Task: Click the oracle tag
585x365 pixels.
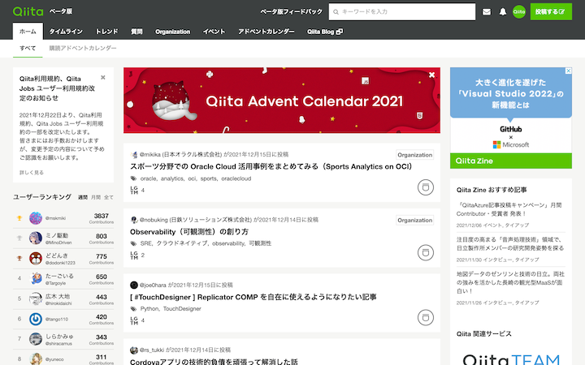Action: pyautogui.click(x=148, y=178)
